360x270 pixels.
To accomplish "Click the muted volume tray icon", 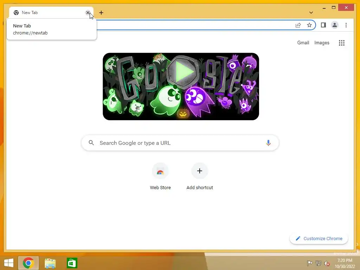I will coord(327,263).
